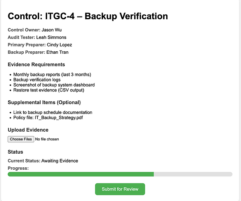Image resolution: width=241 pixels, height=201 pixels.
Task: Select the Monthly backup reports item
Action: (x=51, y=75)
